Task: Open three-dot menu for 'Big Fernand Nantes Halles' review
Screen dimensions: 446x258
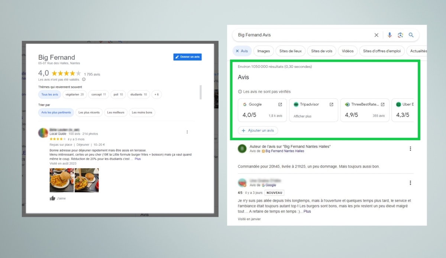Action: (410, 149)
